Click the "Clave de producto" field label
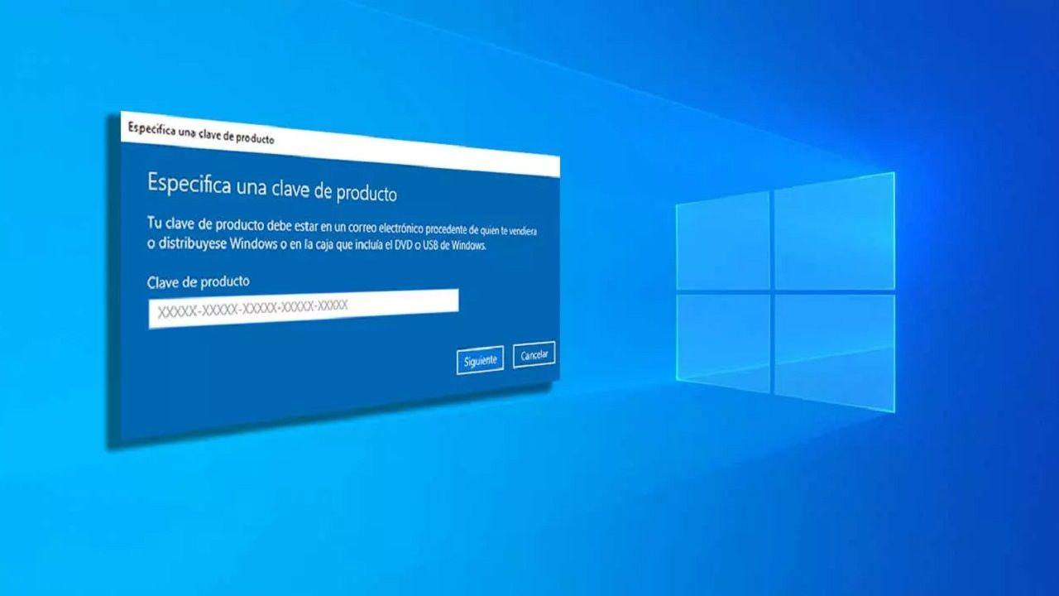 199,281
